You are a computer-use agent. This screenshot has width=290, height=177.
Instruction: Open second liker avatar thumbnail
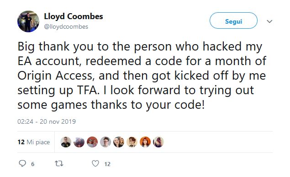point(79,142)
